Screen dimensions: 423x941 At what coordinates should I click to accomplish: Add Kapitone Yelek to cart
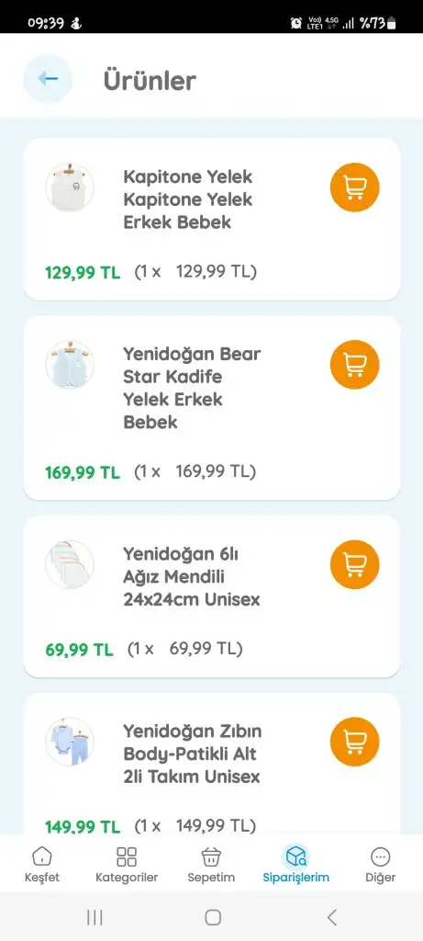coord(355,187)
